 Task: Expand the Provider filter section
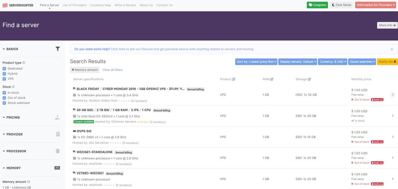coord(13,134)
